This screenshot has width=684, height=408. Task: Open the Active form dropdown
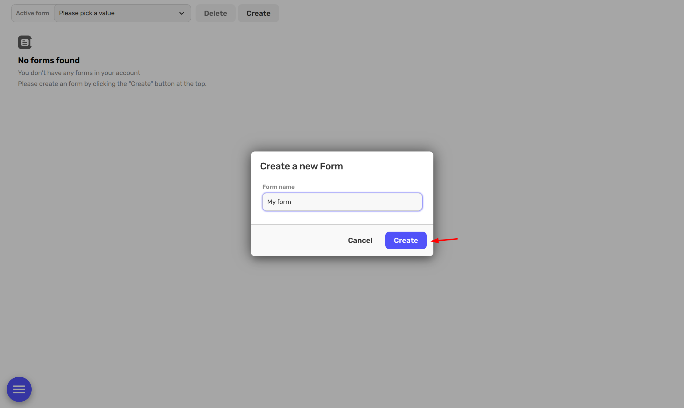(x=123, y=13)
